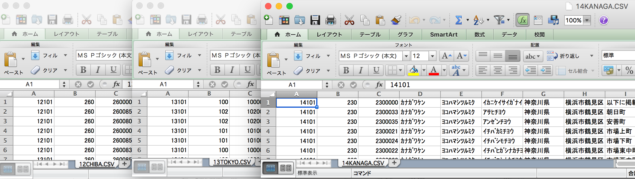Click paste clipboard icon in 14KANAGA top toolbar

click(380, 20)
